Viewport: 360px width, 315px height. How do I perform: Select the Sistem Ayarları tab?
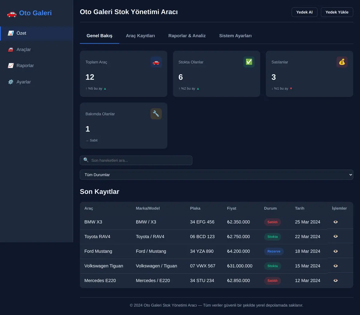point(235,36)
